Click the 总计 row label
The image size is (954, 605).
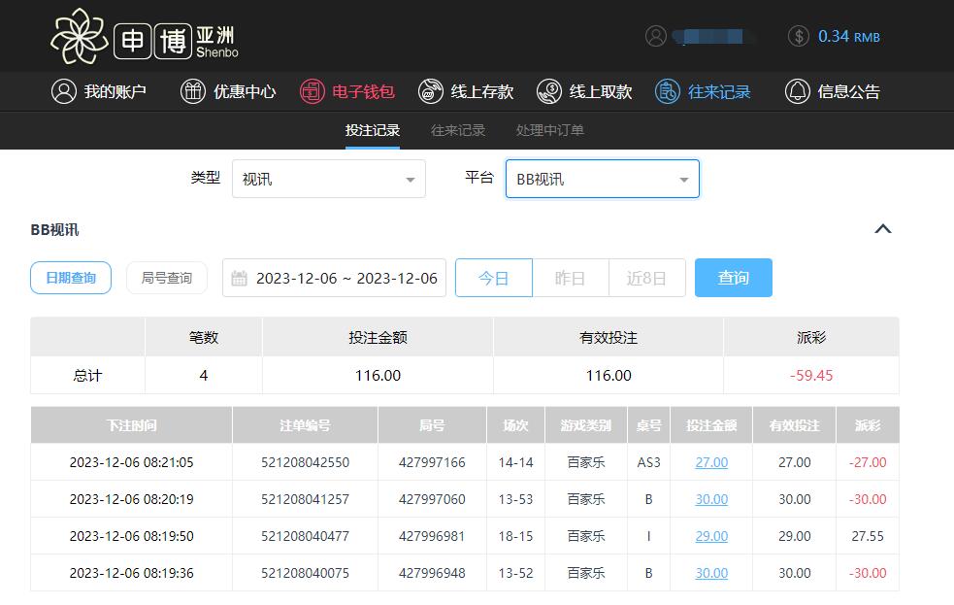87,375
